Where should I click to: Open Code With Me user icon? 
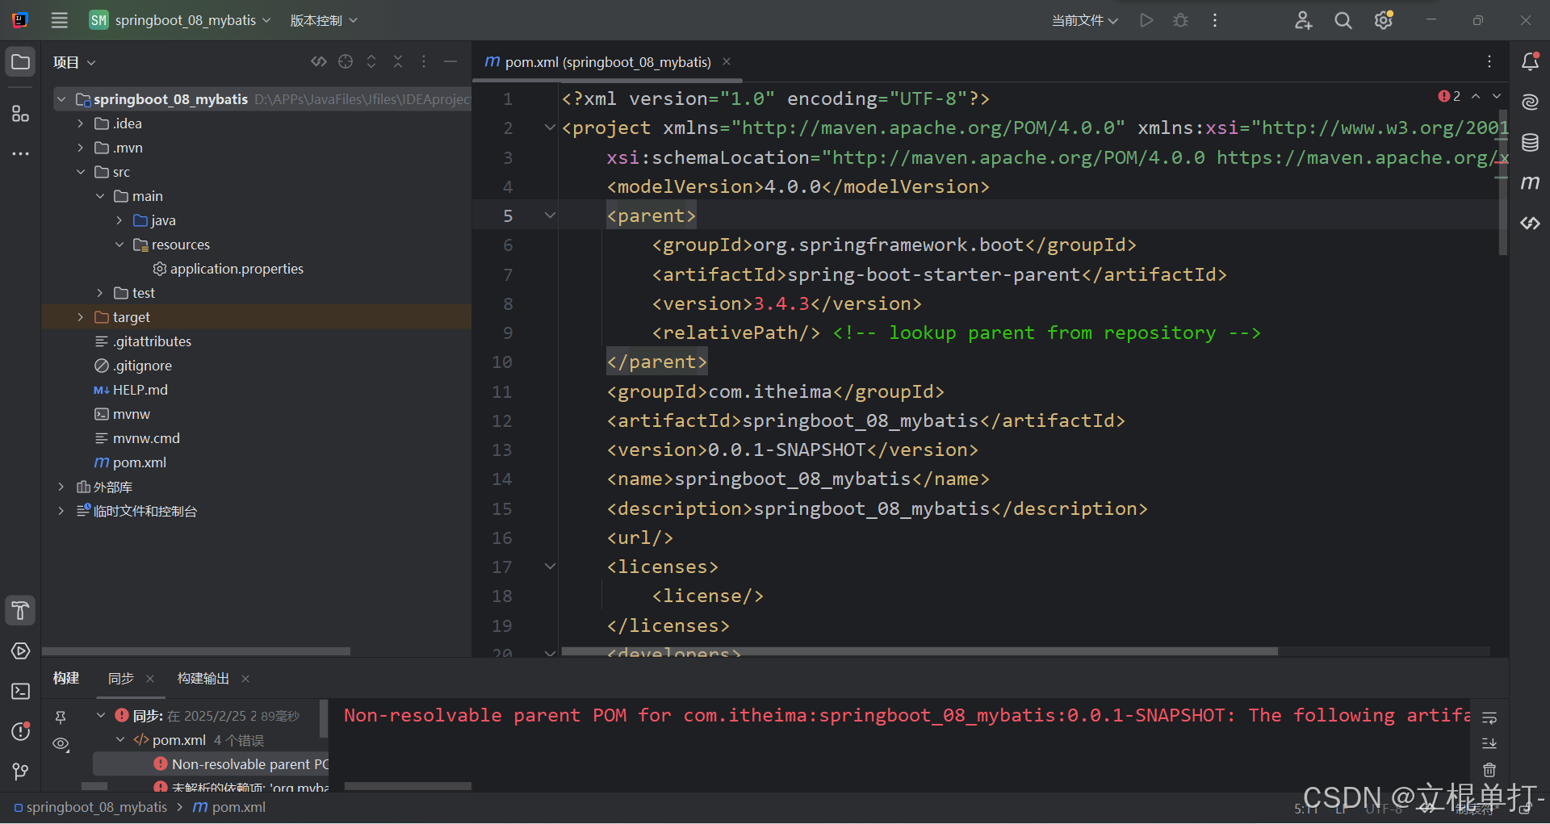1303,20
